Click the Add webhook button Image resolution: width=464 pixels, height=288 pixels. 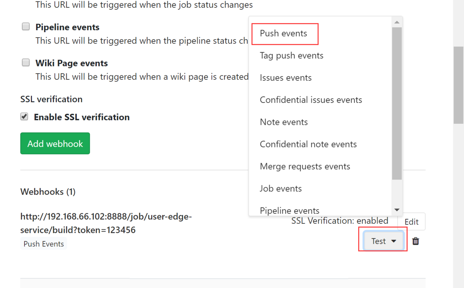tap(55, 143)
